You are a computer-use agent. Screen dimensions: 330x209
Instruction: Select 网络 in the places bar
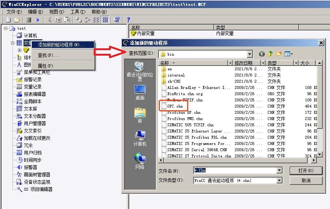click(x=140, y=161)
